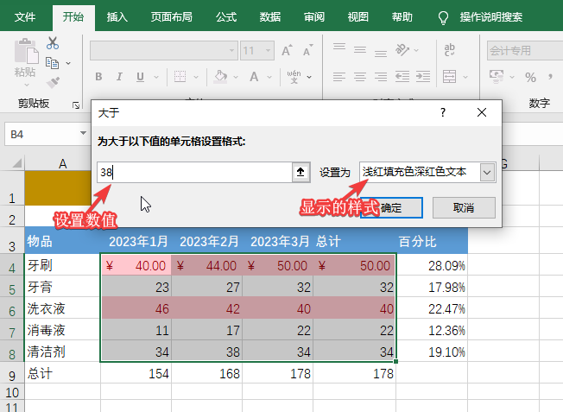
Task: Open the Paste options dropdown arrow
Action: click(x=26, y=86)
